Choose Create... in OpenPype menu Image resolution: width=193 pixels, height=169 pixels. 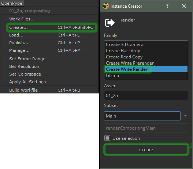[49, 27]
